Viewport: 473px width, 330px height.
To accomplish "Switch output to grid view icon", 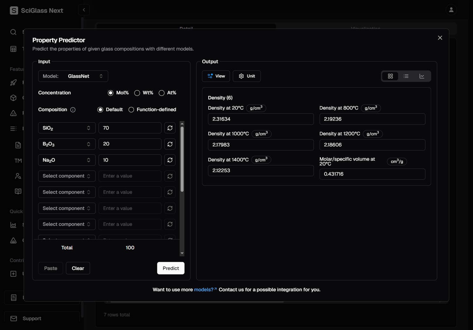I will coord(390,76).
